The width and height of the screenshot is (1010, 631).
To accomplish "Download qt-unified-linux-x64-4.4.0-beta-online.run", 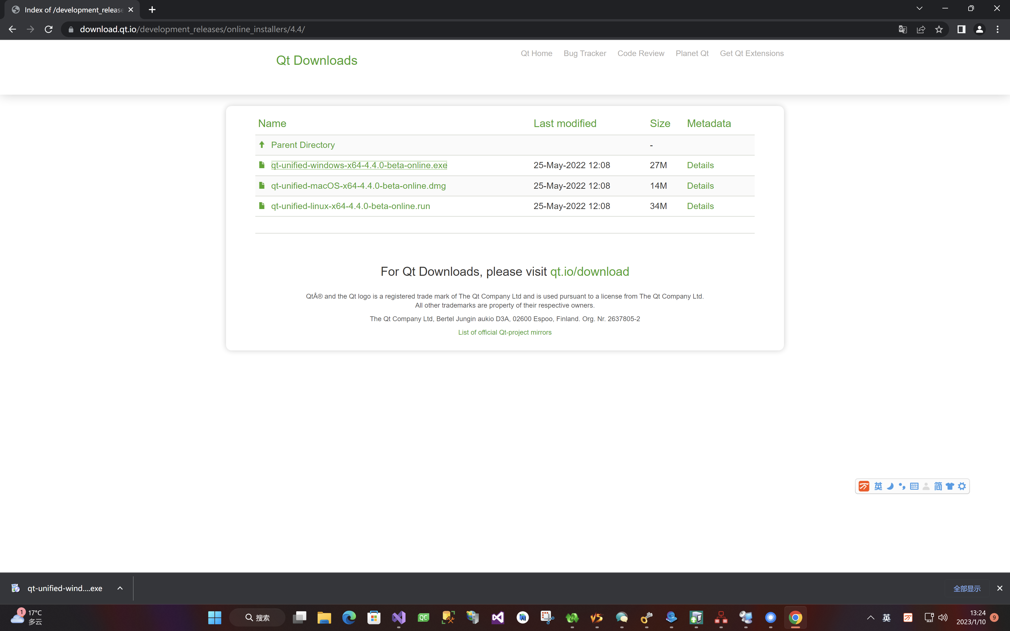I will coord(350,206).
